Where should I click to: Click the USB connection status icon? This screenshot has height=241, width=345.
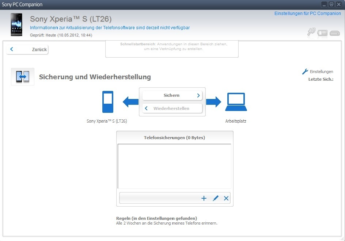[x=311, y=32]
